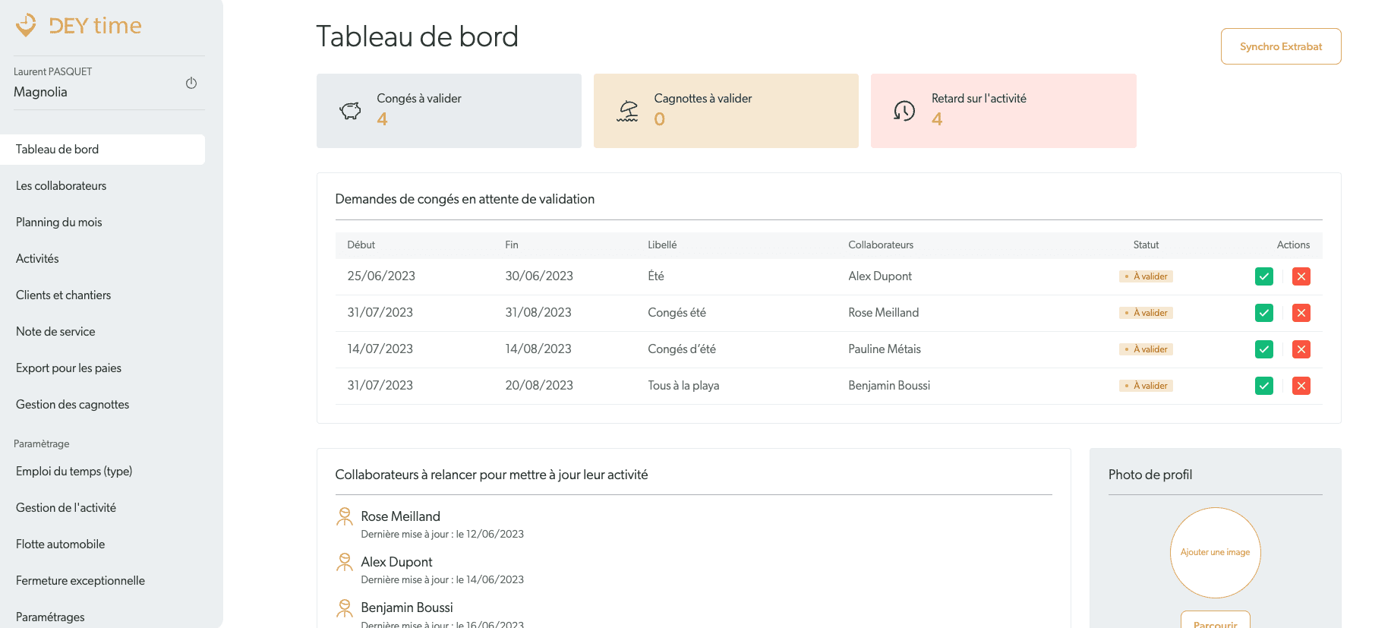Click the clock history icon for Retard
1391x628 pixels.
tap(904, 111)
